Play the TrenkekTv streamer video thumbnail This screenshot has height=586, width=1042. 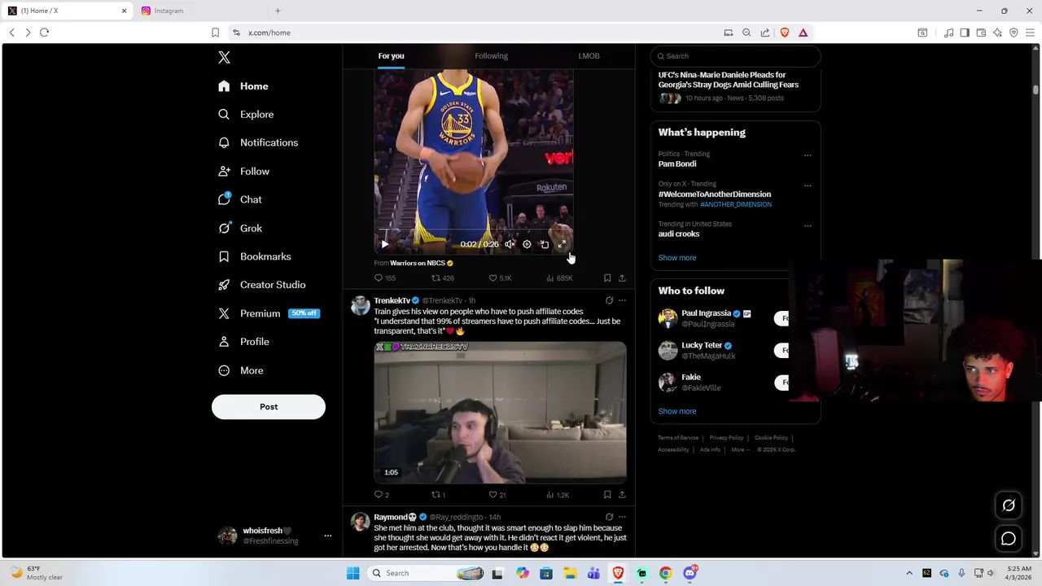tap(500, 413)
